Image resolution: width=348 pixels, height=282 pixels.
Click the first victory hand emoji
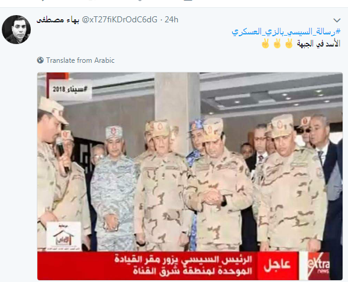pos(289,43)
